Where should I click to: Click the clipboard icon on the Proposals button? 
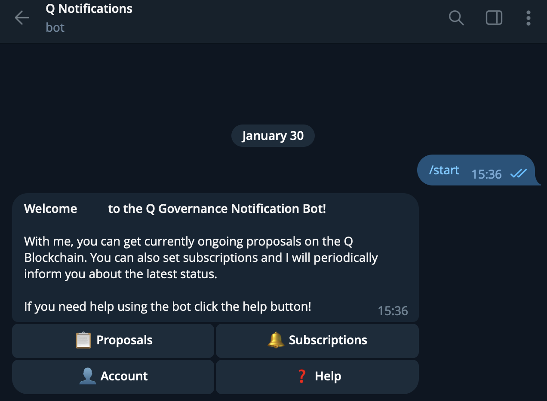click(84, 340)
